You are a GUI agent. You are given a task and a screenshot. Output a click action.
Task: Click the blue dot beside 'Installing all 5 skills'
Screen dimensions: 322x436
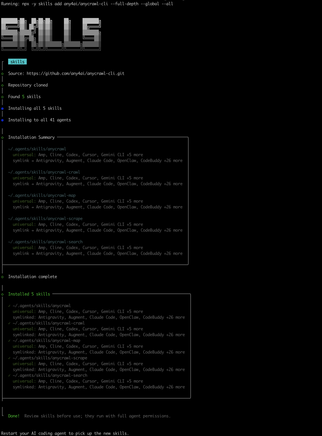[2, 109]
